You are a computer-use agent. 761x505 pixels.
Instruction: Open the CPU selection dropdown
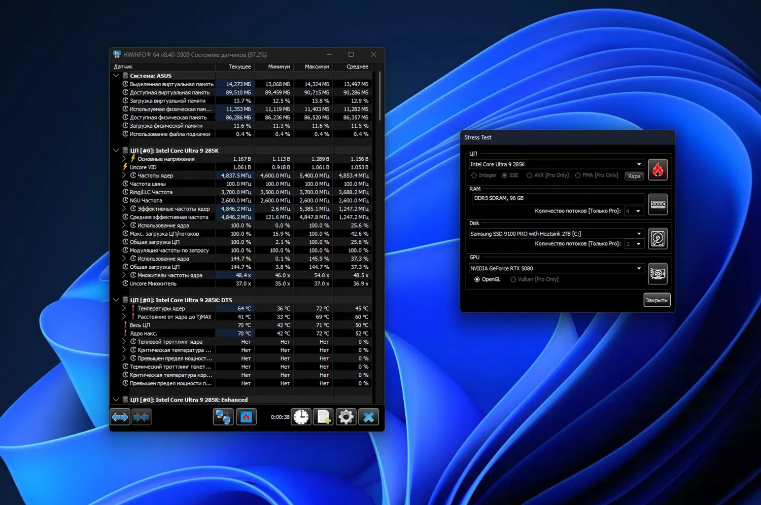(639, 164)
